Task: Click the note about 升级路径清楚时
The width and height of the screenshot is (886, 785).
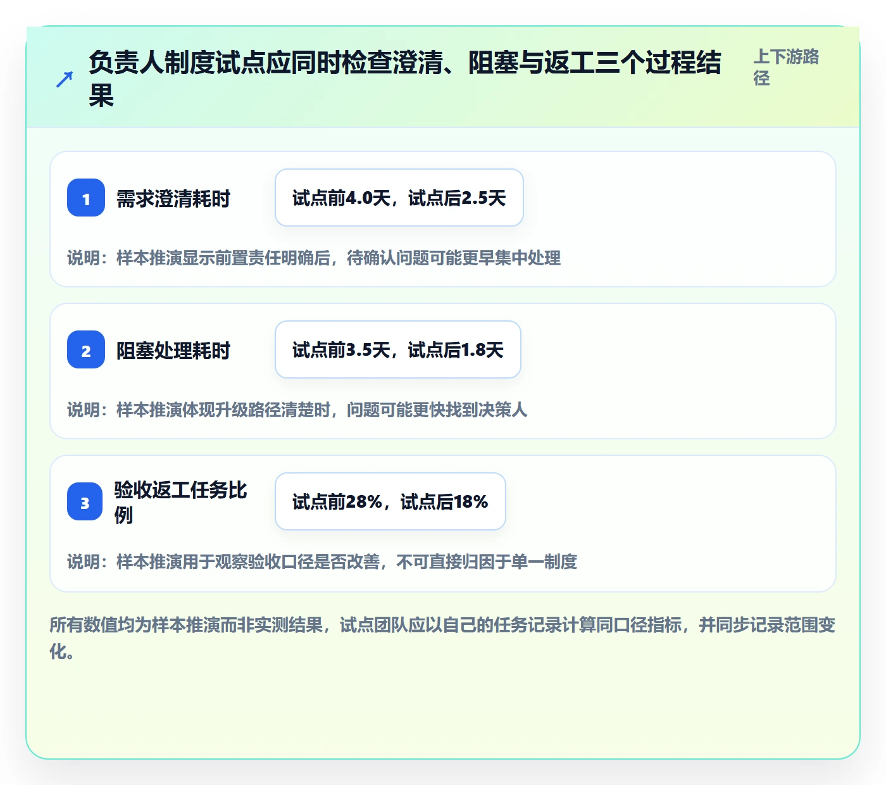Action: [x=297, y=410]
